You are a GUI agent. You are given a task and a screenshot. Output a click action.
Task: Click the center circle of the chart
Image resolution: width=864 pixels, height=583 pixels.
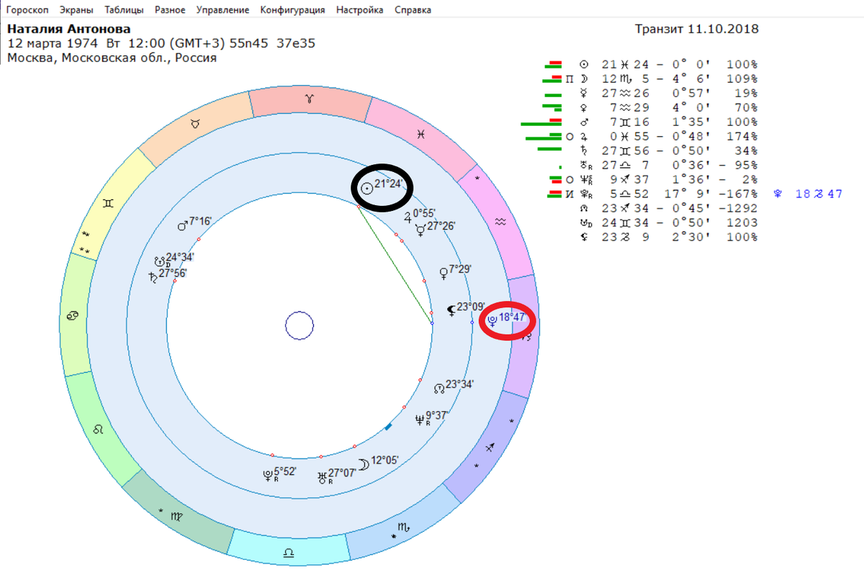tap(299, 326)
